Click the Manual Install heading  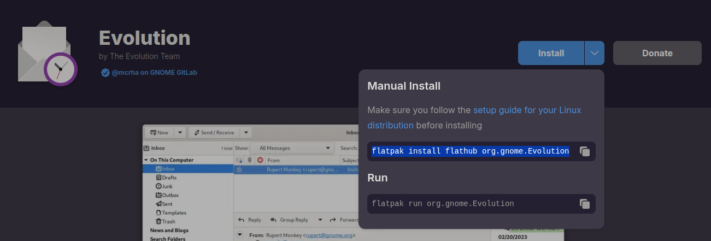[404, 86]
